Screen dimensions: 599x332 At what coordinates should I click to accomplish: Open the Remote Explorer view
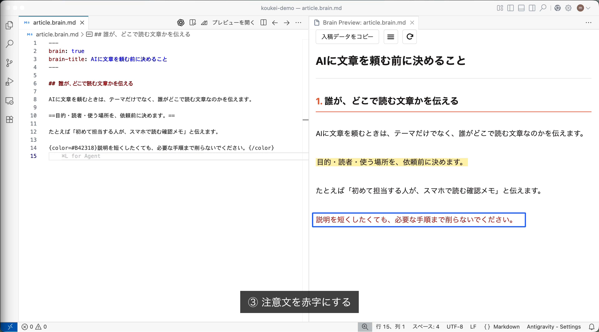9,101
